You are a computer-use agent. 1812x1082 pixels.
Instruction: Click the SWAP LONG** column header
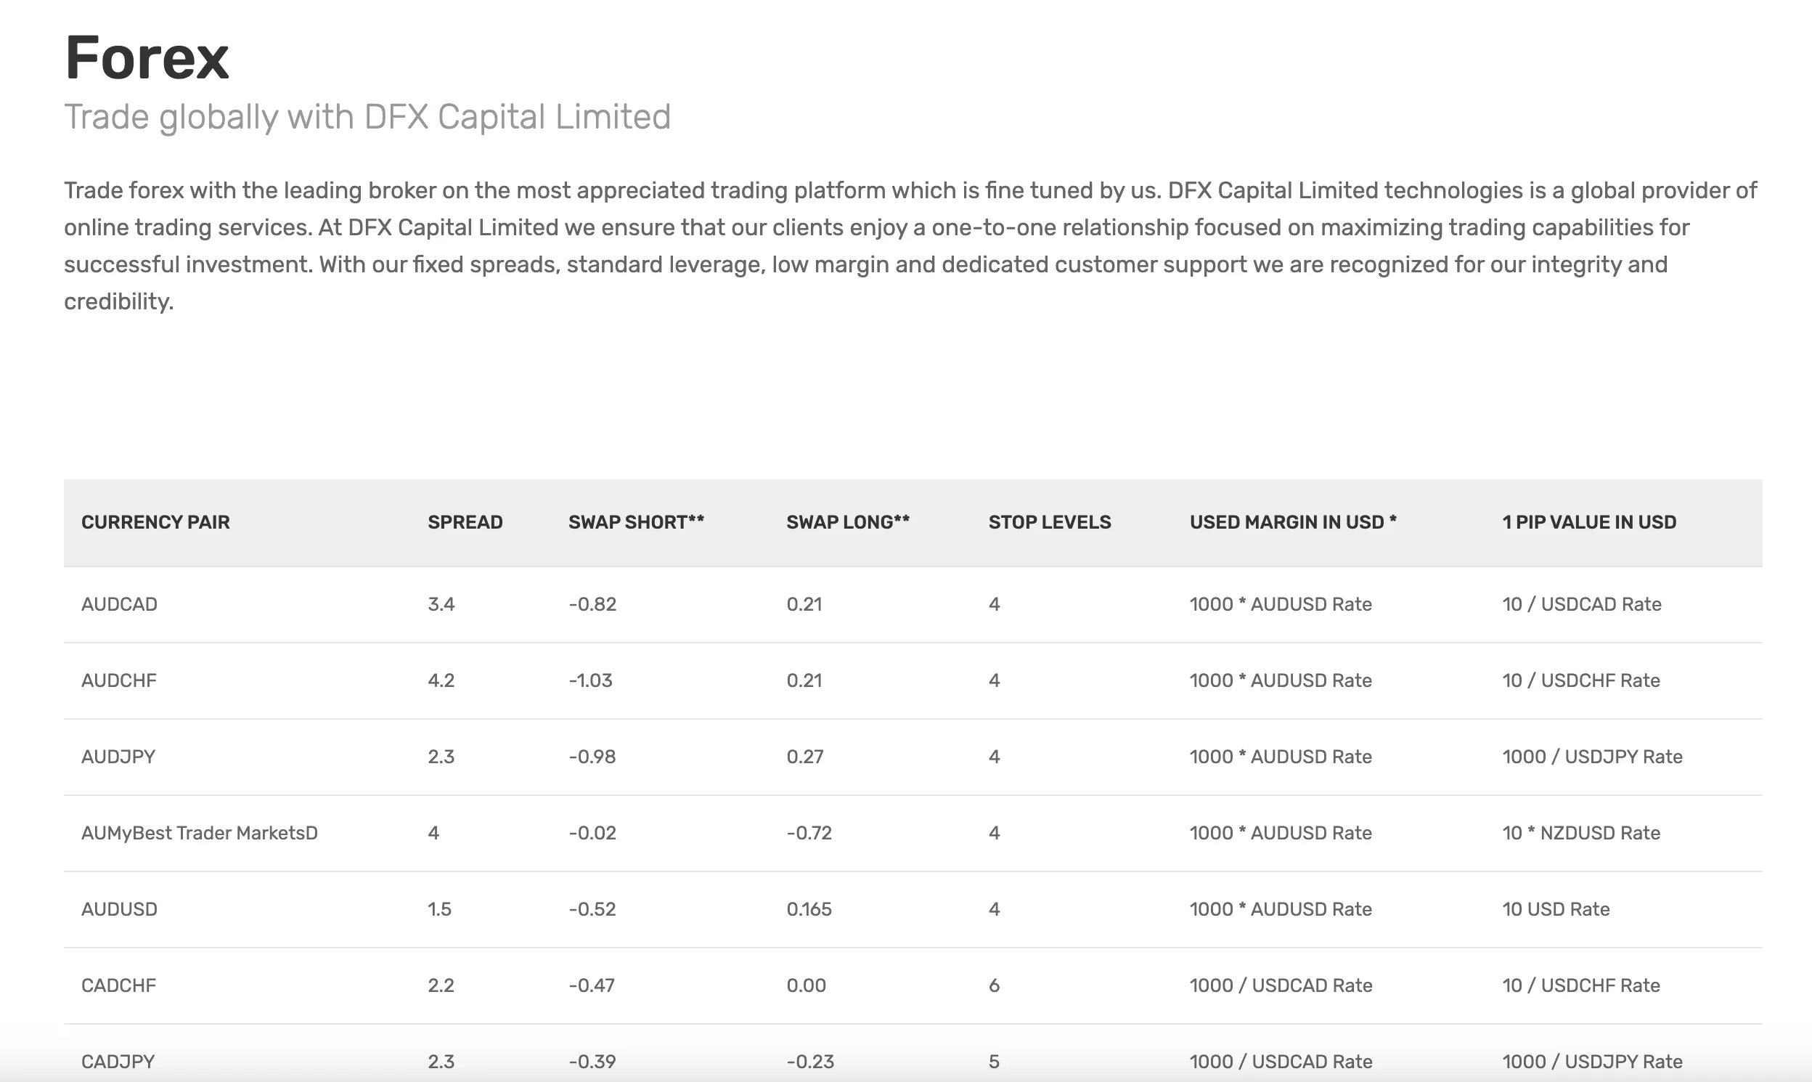click(x=848, y=522)
